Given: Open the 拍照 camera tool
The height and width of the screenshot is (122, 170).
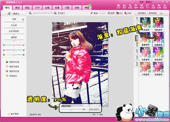Looking at the screenshot, I should click(x=159, y=7).
